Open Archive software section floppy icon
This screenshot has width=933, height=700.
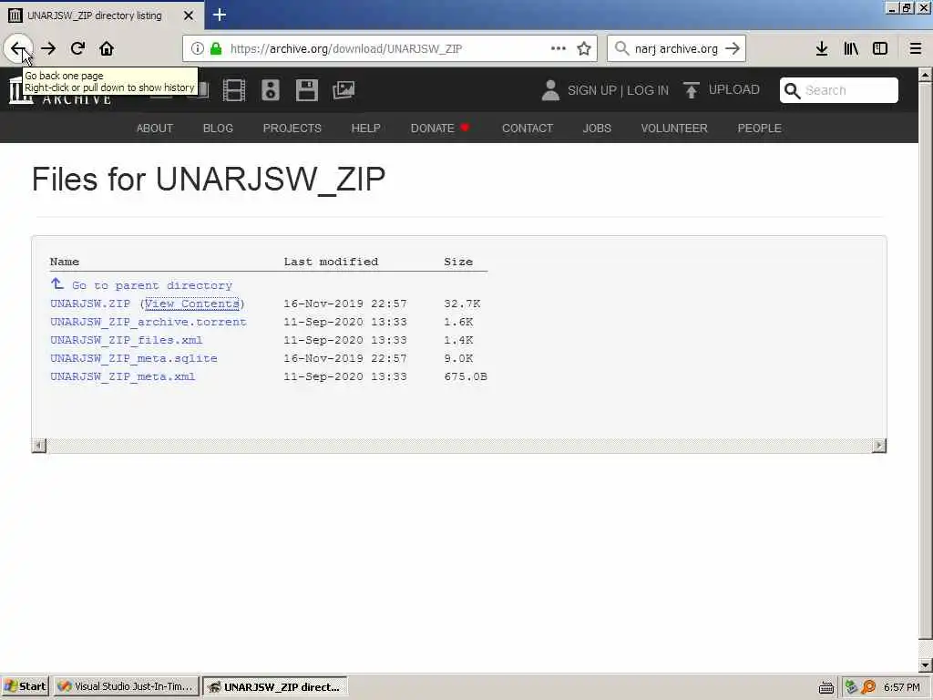(307, 90)
